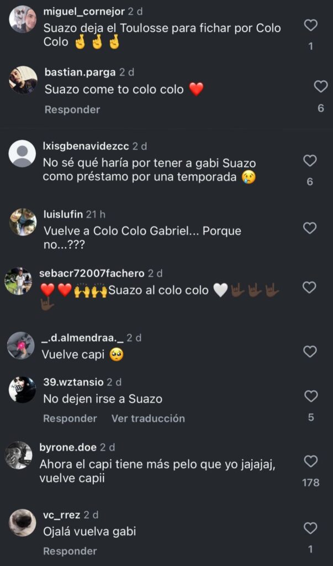
Task: Tap Responder under 39.wztansio's comment
Action: pos(70,418)
